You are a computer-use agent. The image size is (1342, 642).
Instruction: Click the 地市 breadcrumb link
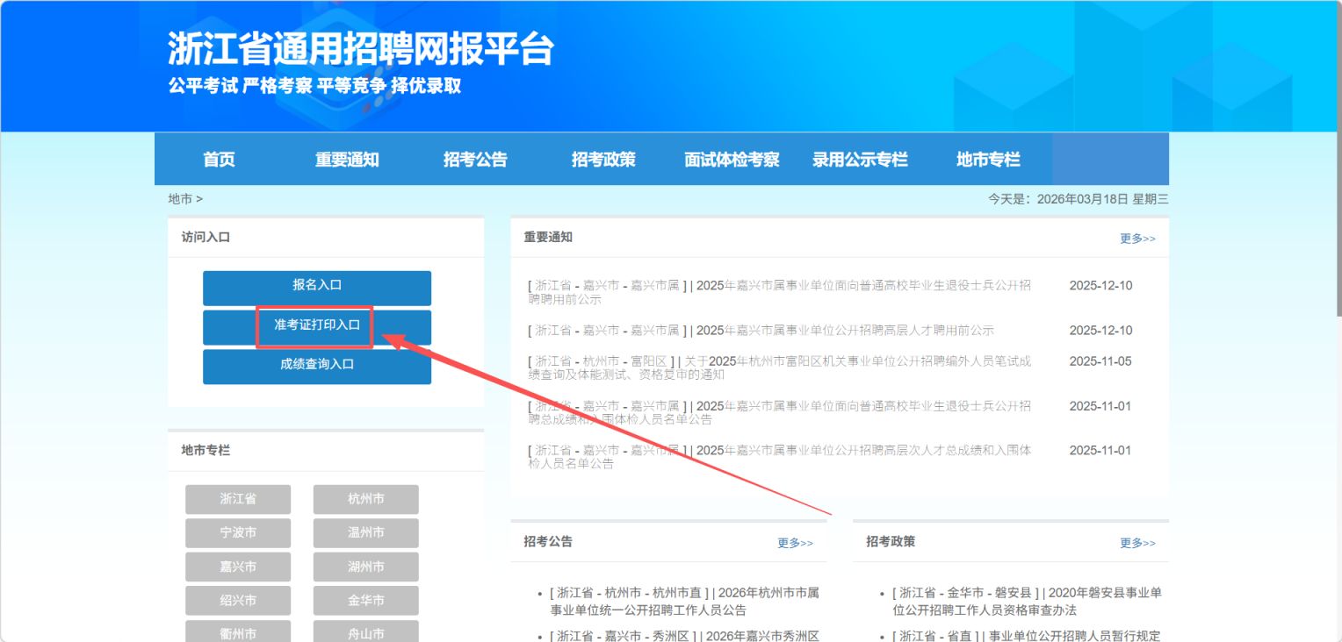pyautogui.click(x=180, y=198)
